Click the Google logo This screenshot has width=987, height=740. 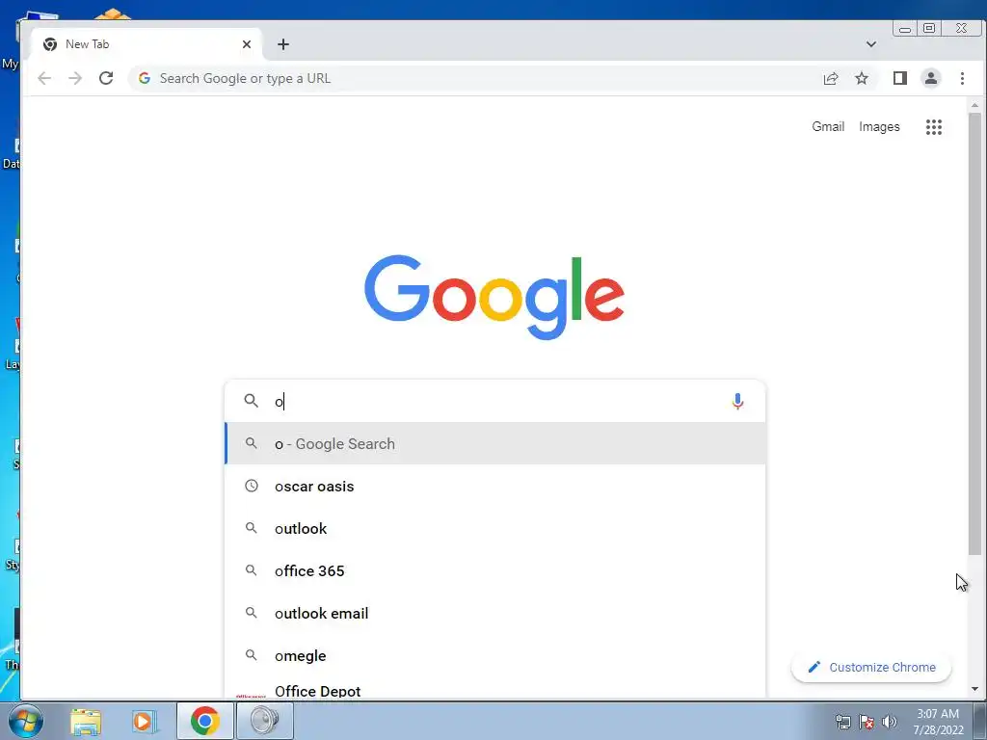click(x=494, y=297)
